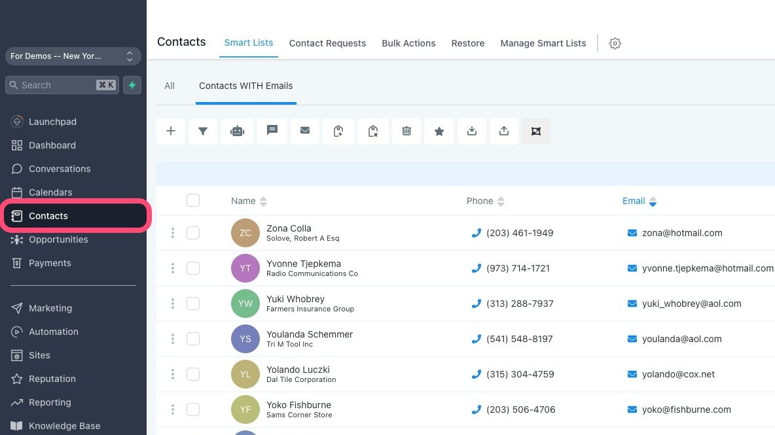Screen dimensions: 775x435
Task: Check the box for Zona Colla
Action: point(192,233)
